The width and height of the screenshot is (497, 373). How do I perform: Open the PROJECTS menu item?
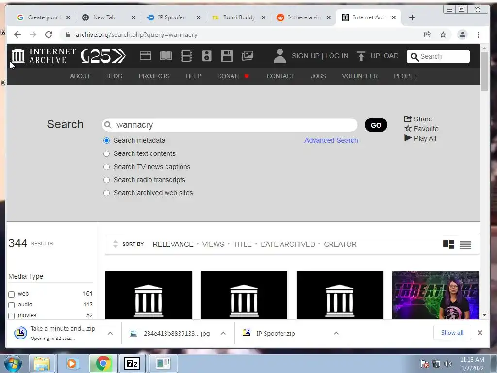point(154,76)
